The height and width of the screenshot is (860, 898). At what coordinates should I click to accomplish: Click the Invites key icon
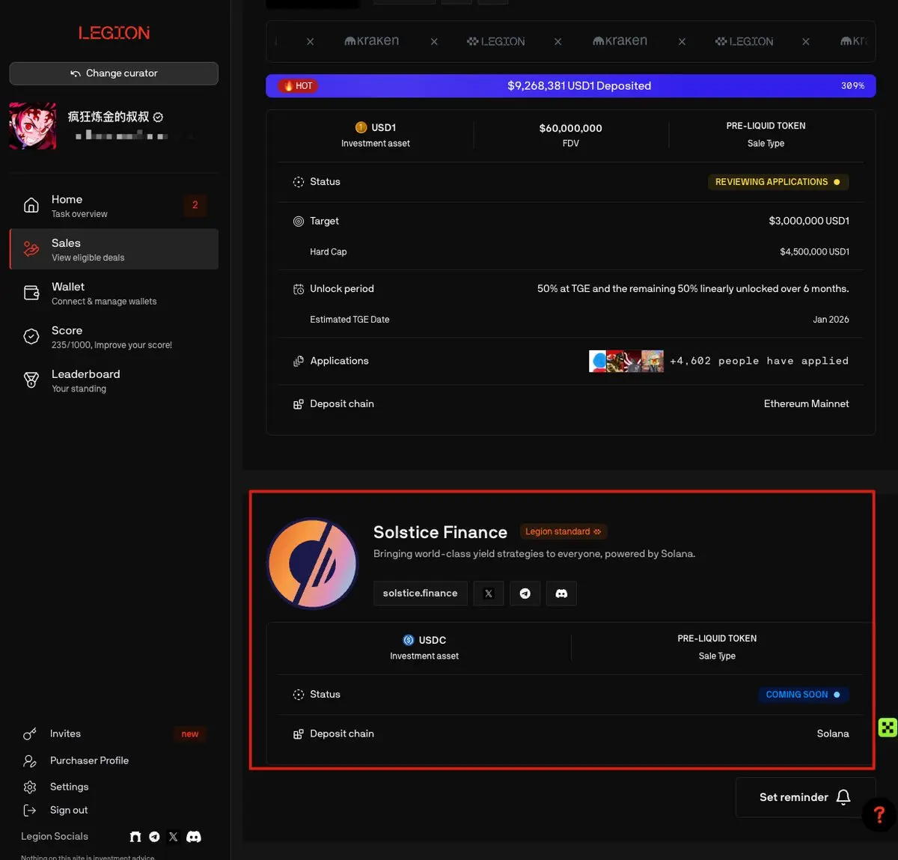pyautogui.click(x=30, y=734)
